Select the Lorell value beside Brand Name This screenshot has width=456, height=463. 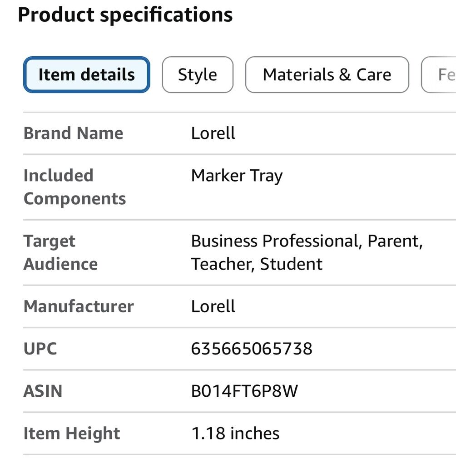click(x=213, y=133)
